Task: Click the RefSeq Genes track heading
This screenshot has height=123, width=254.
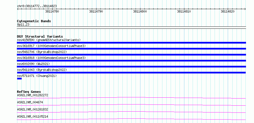Action: coord(29,92)
